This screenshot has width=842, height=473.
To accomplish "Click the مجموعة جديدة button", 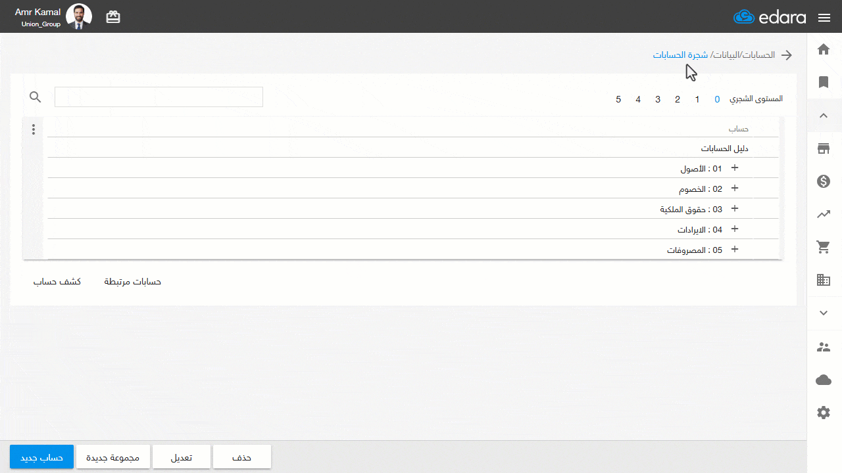I will [x=113, y=457].
